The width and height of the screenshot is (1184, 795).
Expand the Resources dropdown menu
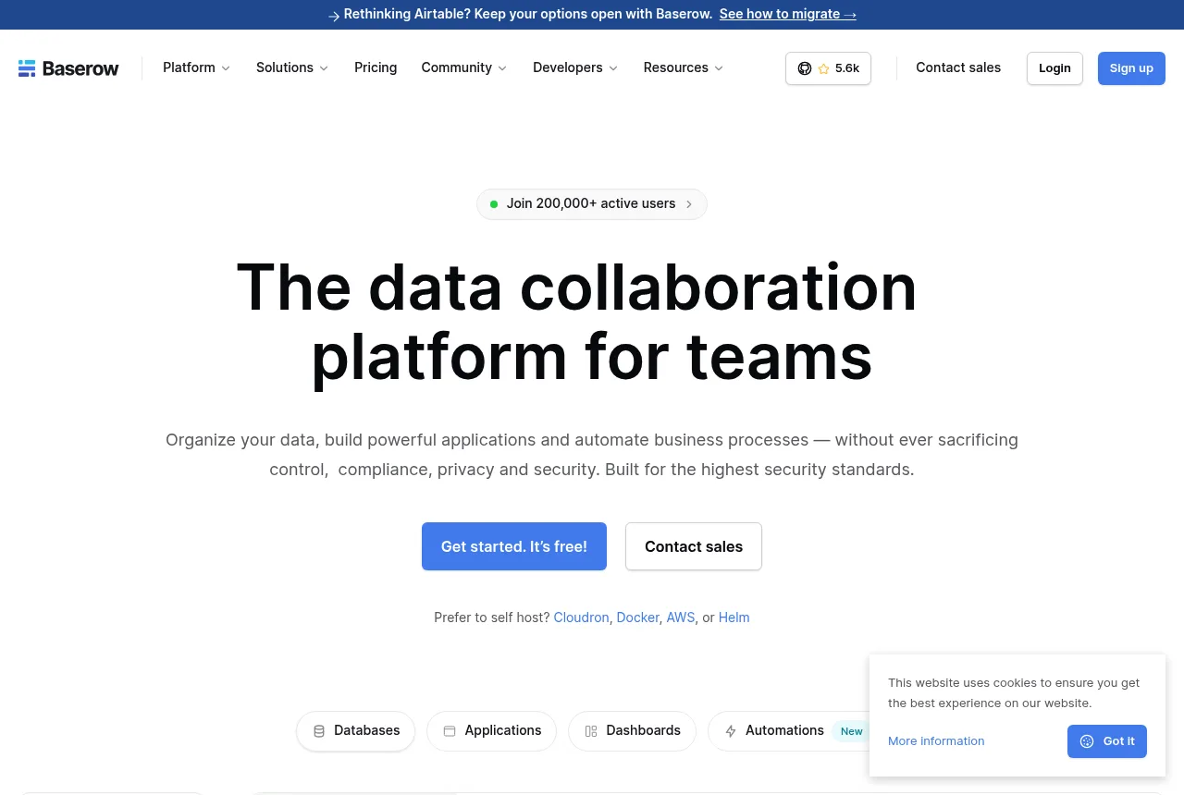[684, 67]
